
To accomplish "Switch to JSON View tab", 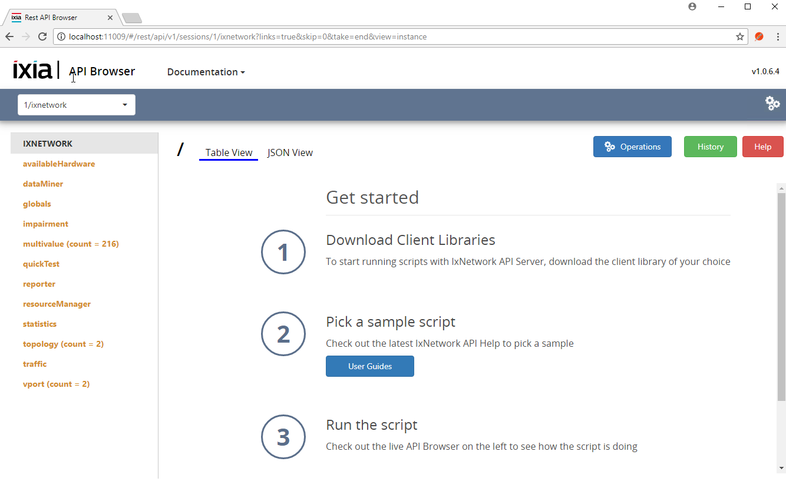I will 290,152.
